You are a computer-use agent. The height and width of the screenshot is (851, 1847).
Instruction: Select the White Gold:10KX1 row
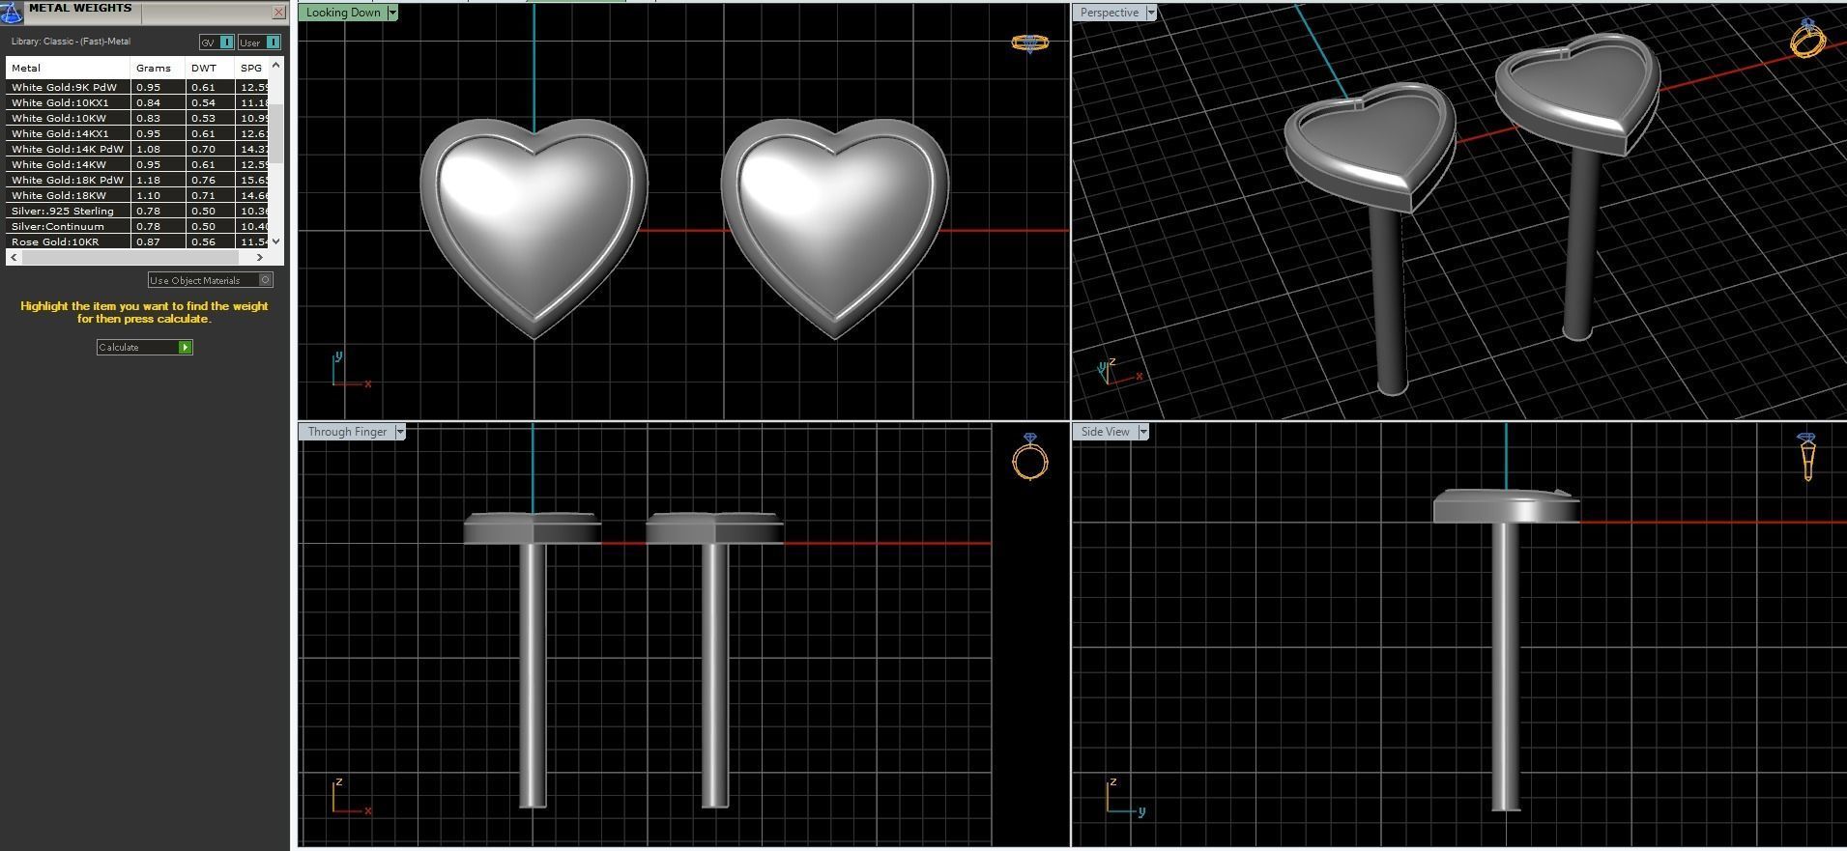click(x=137, y=102)
